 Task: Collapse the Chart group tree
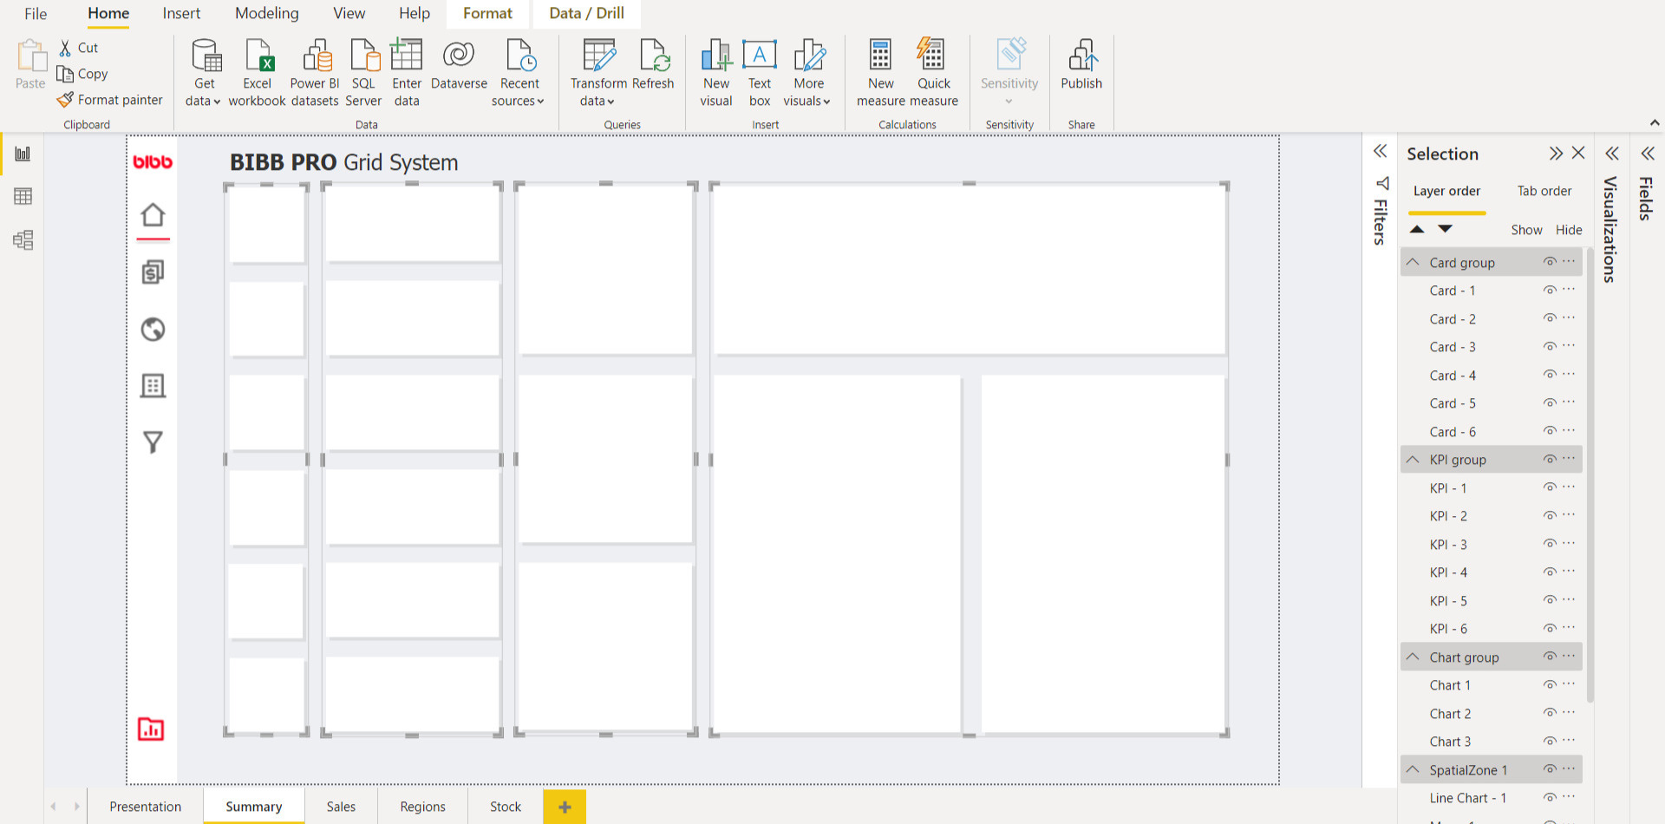point(1414,657)
